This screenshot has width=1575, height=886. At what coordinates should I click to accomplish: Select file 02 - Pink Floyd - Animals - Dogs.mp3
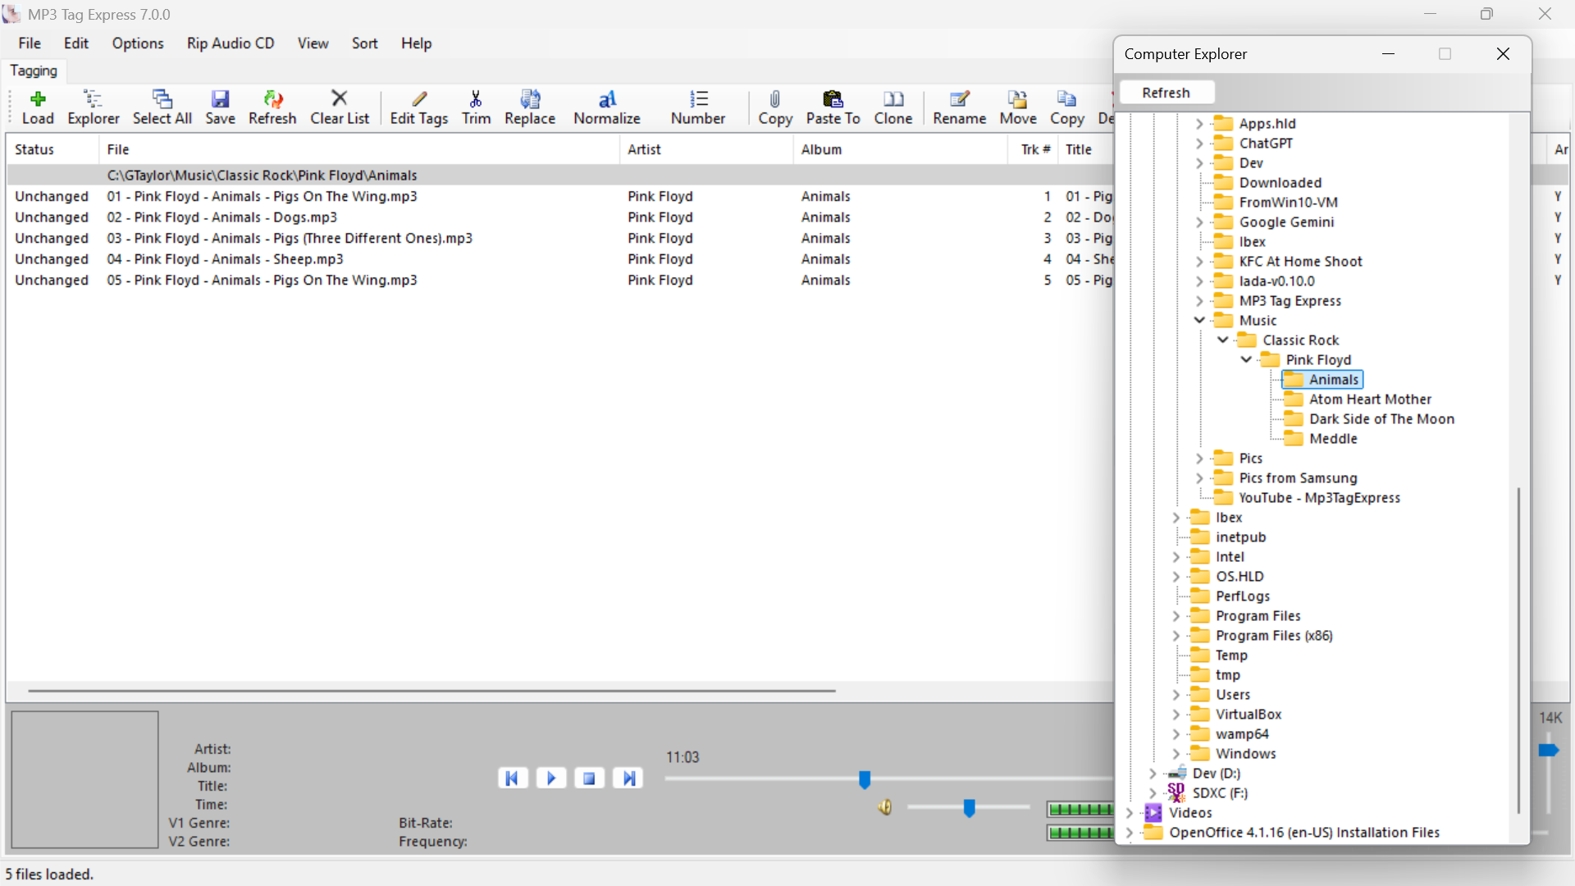point(221,217)
